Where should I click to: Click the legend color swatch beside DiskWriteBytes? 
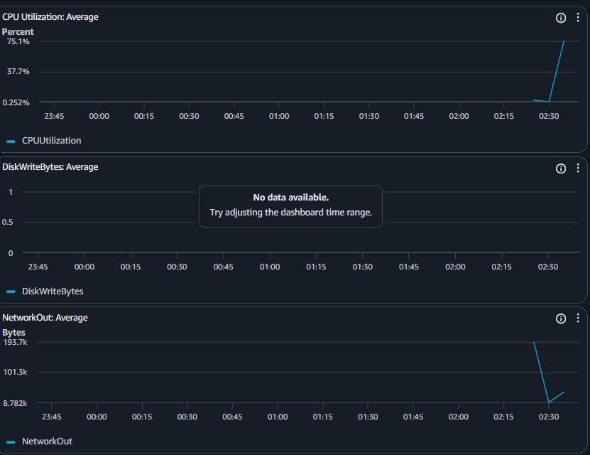(x=9, y=291)
